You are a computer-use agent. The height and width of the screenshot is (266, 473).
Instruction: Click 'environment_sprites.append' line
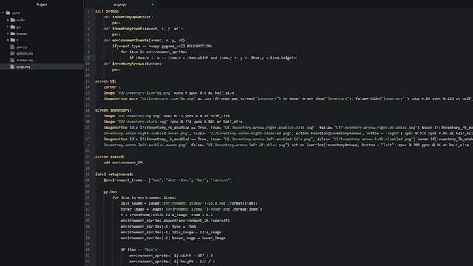coord(177,221)
